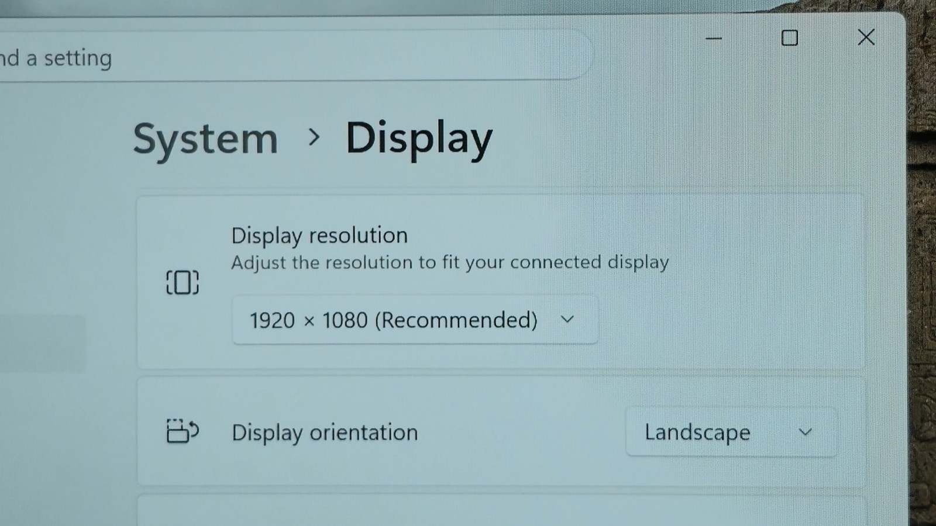Screen dimensions: 936x526
Task: Close the Settings window
Action: pyautogui.click(x=866, y=37)
